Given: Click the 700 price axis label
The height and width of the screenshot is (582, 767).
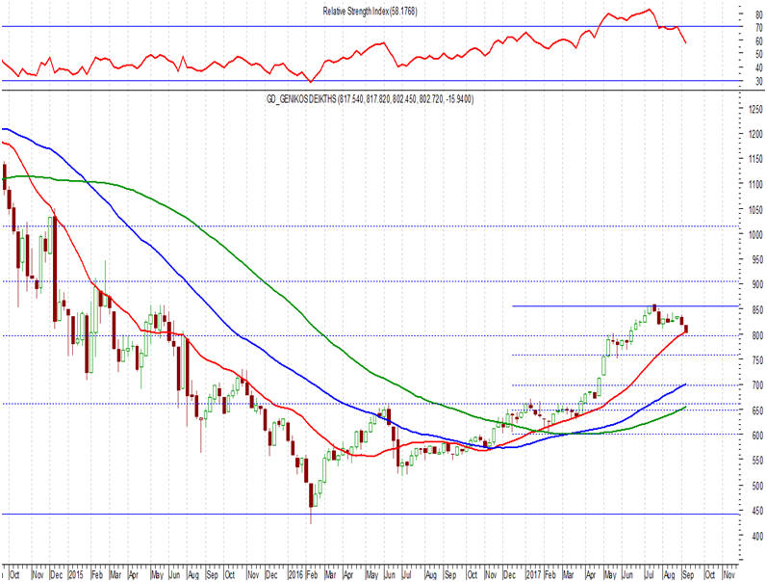Looking at the screenshot, I should click(757, 385).
